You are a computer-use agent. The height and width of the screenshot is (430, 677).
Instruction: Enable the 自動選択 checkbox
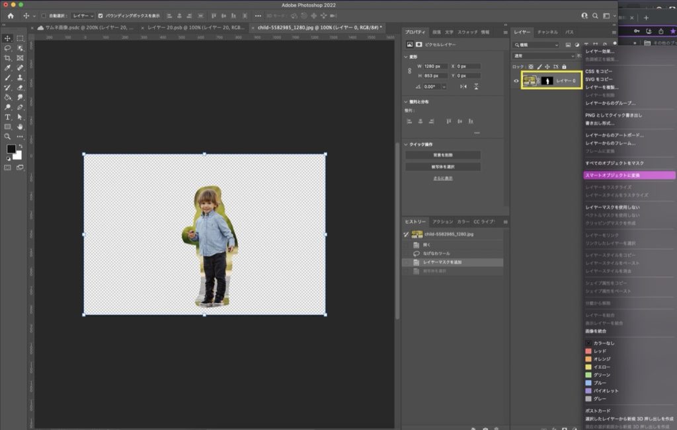[x=44, y=16]
